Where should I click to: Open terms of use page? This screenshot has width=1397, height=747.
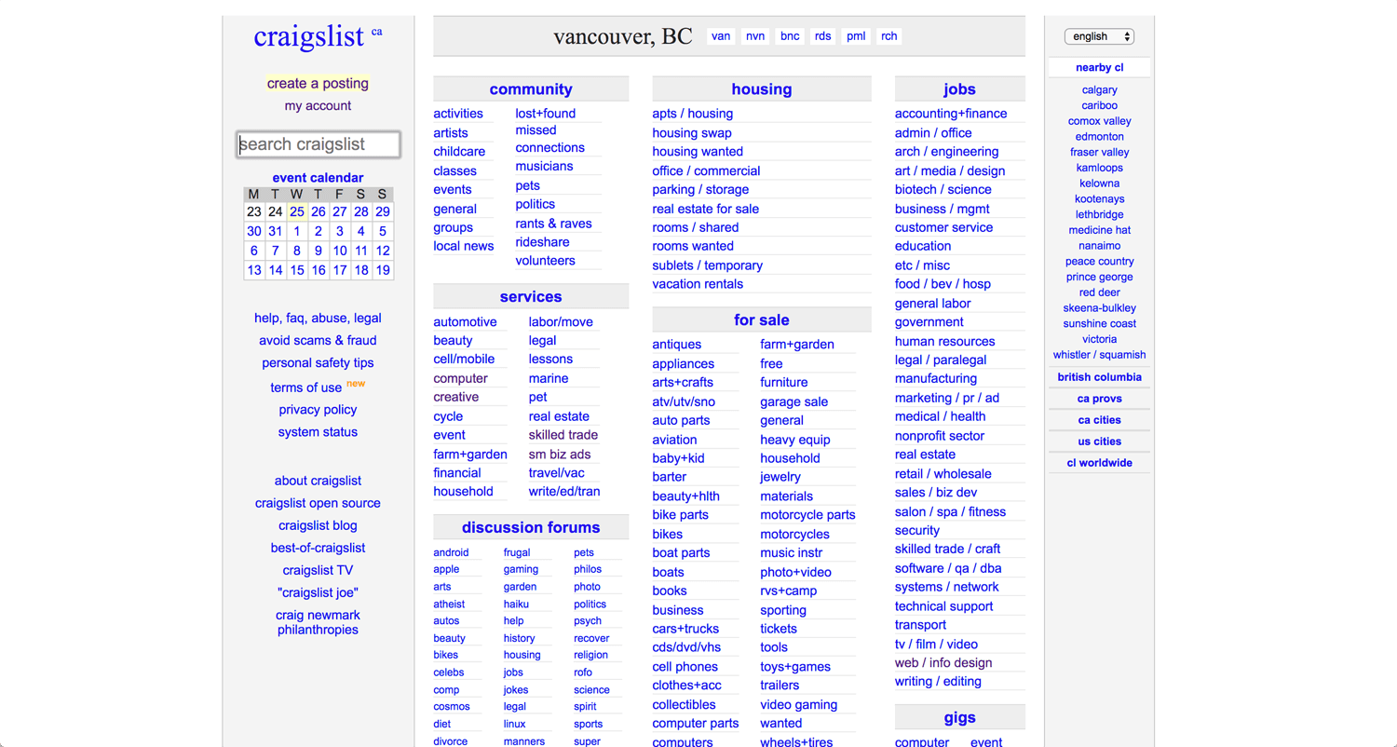click(306, 387)
